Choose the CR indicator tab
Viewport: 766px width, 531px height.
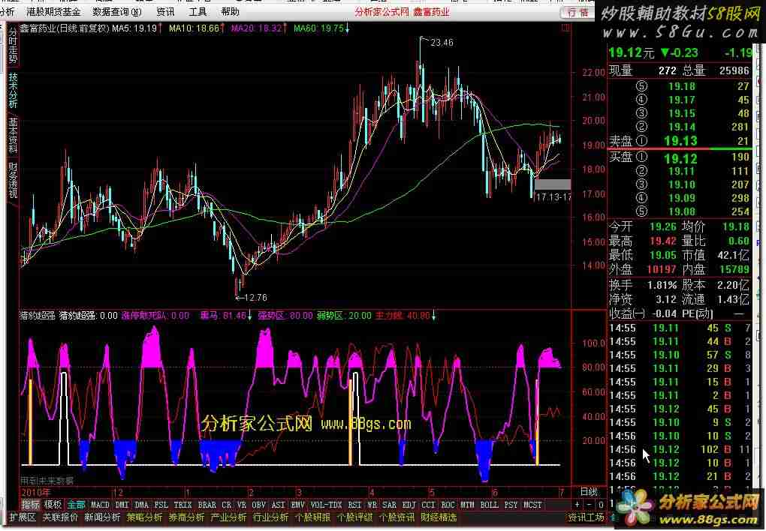(227, 505)
